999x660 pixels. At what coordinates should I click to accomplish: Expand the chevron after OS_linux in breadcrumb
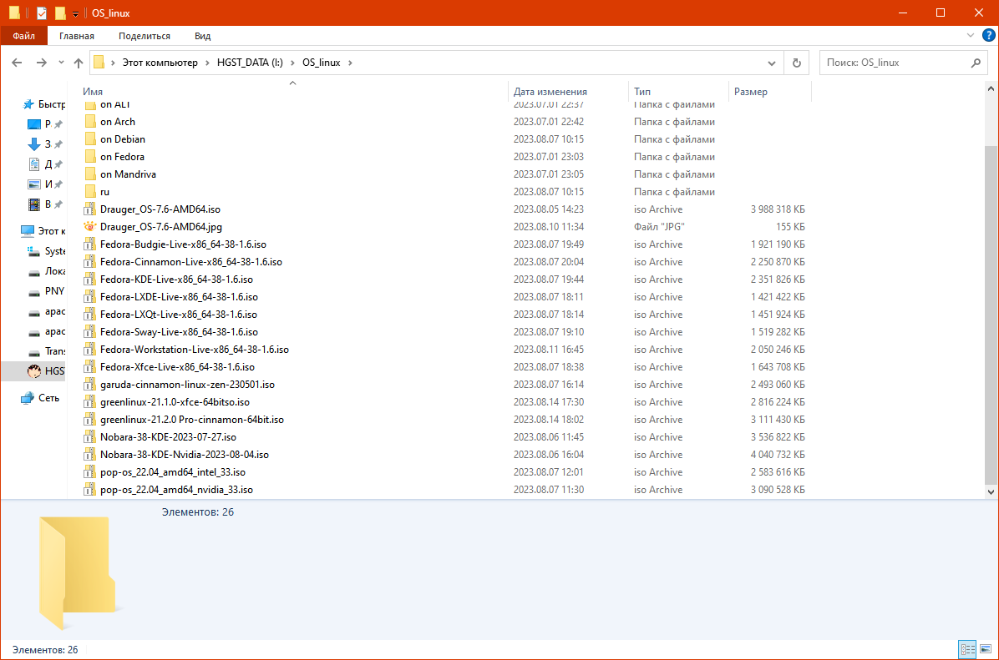350,63
